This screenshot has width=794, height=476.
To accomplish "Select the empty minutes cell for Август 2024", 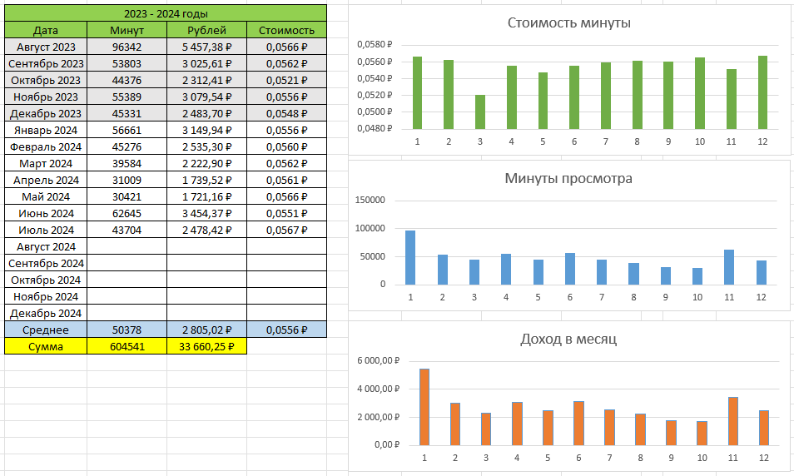I will [x=127, y=246].
